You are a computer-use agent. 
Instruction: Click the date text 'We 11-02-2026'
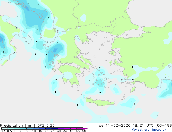point(114,126)
